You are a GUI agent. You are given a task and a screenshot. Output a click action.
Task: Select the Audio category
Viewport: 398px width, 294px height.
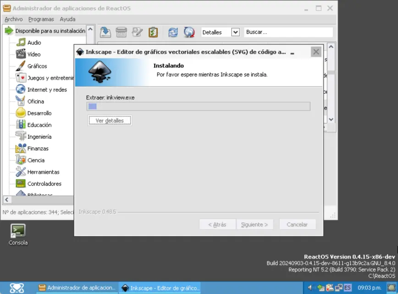pyautogui.click(x=34, y=43)
